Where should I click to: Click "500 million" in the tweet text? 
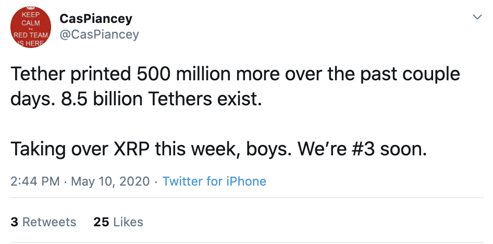tap(180, 75)
